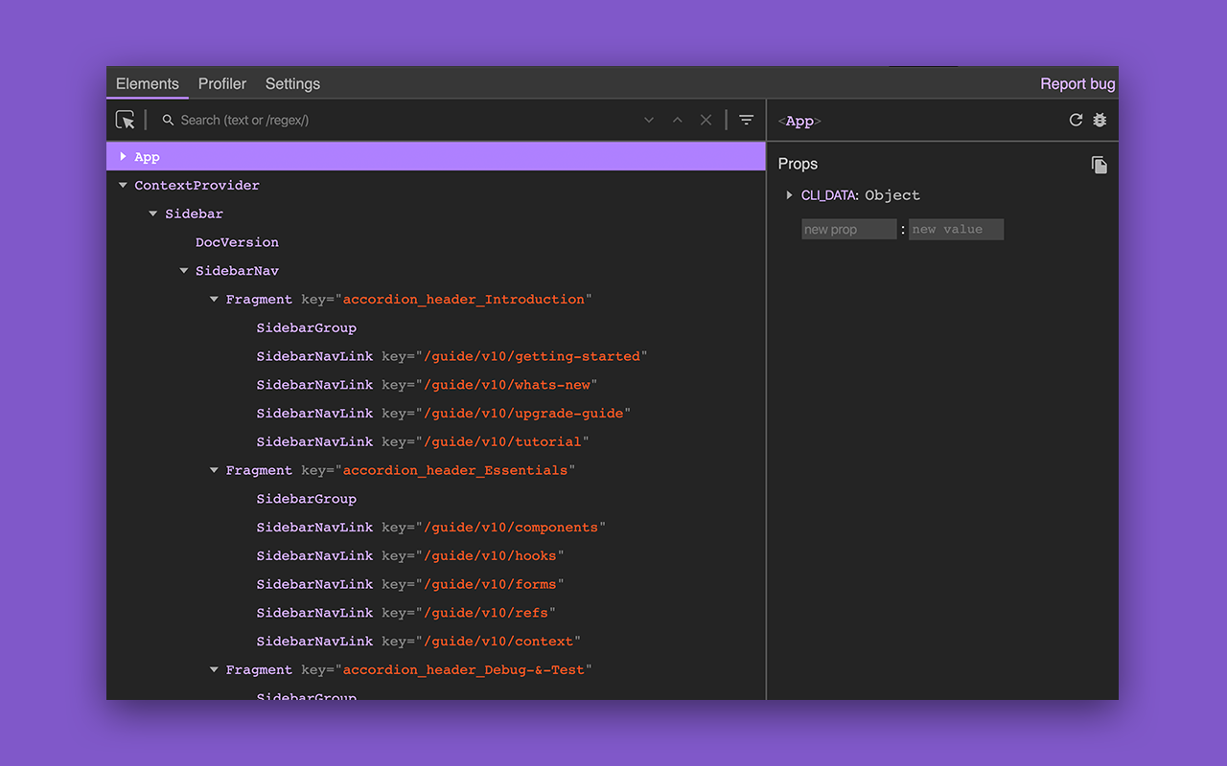Collapse the SidebarNav component node
1227x766 pixels.
tap(183, 270)
